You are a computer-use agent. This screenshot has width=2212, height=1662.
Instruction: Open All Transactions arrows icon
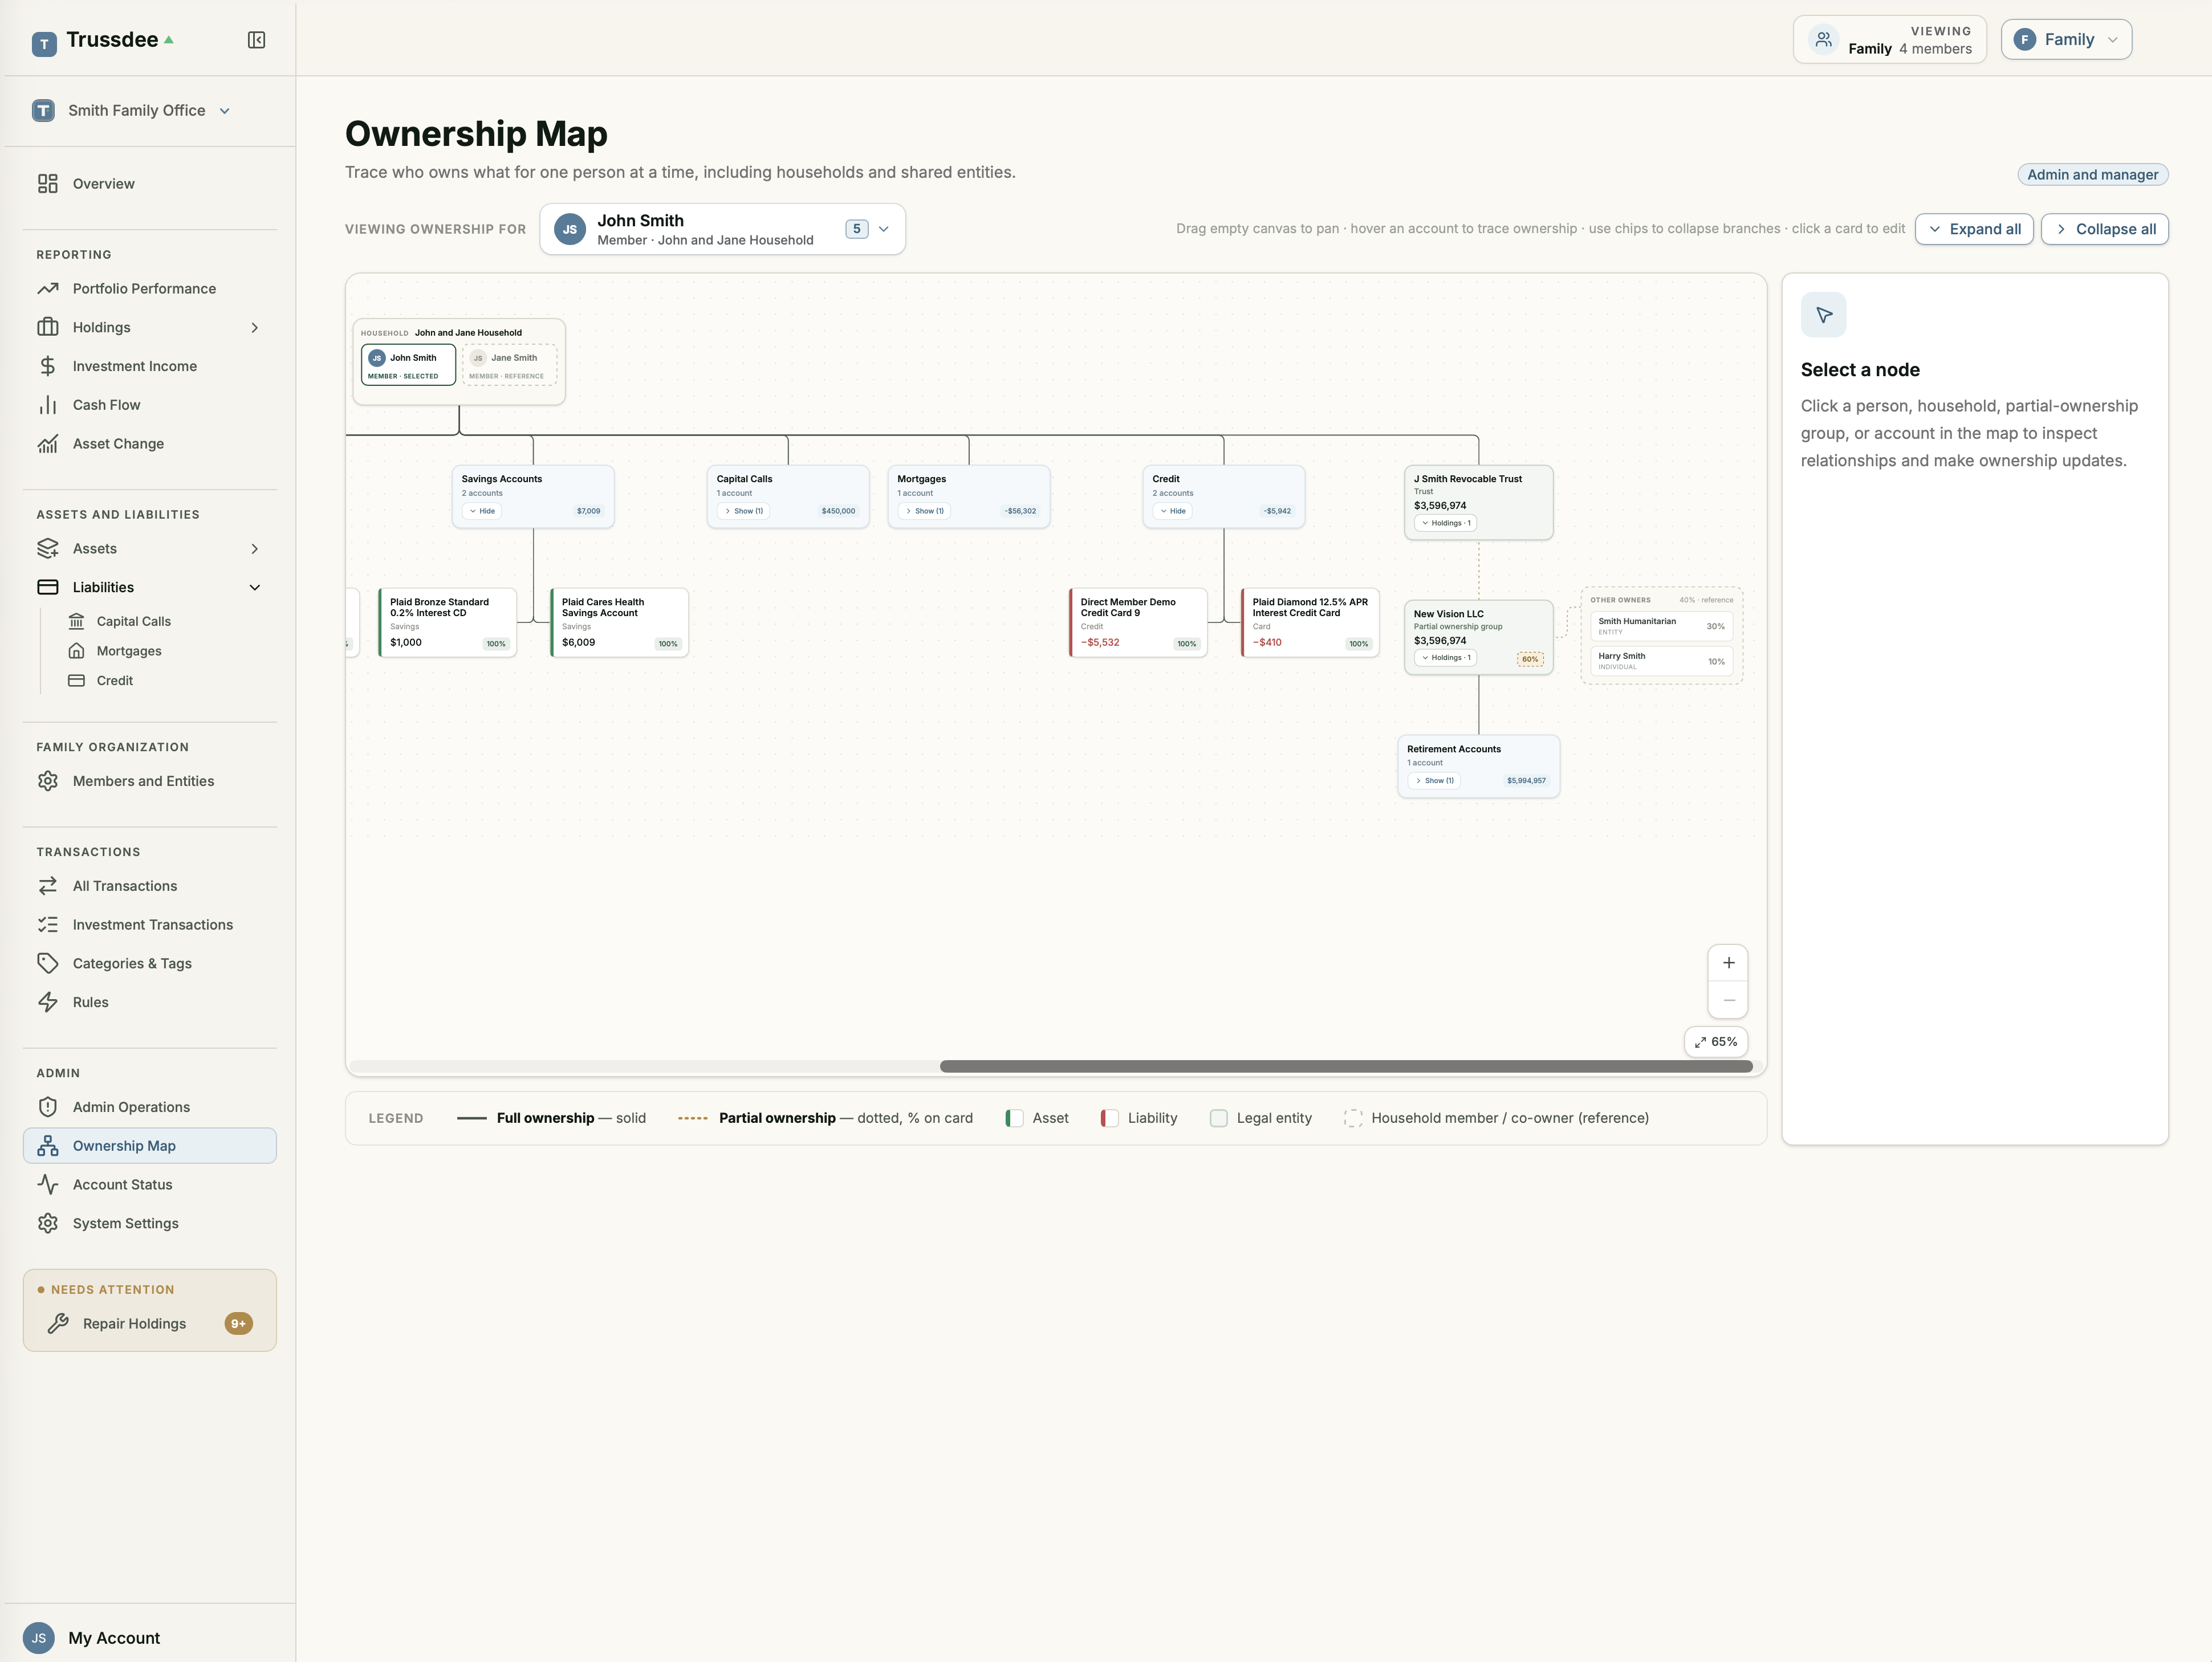tap(48, 886)
